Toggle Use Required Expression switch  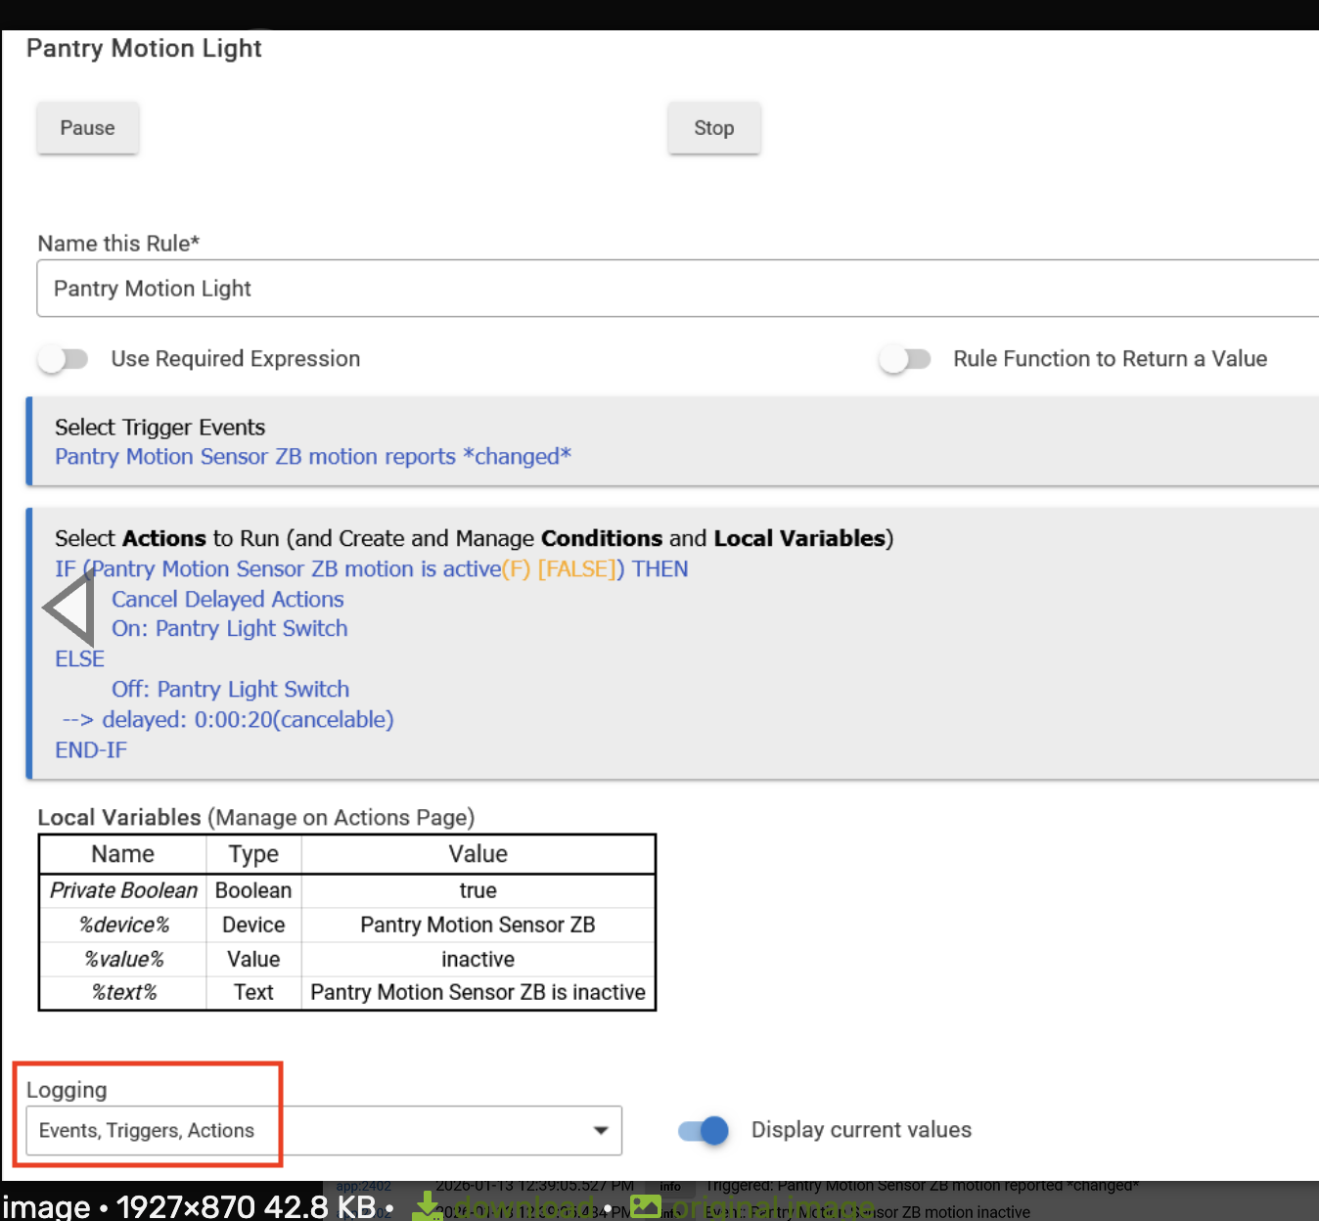[x=64, y=359]
